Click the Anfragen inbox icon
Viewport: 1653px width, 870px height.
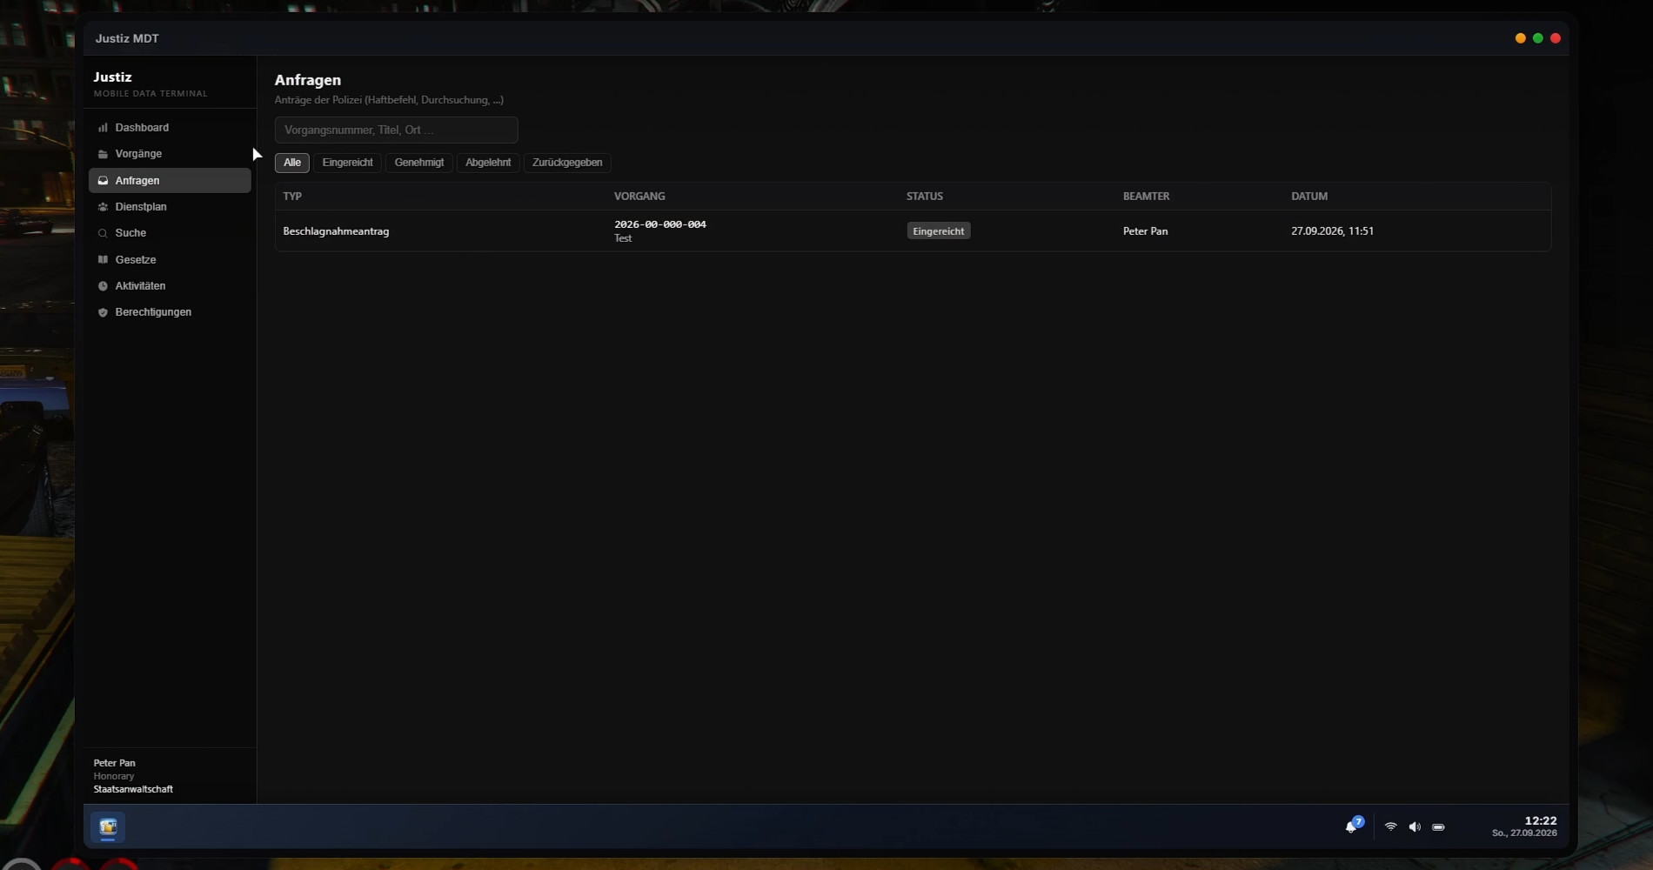[x=103, y=181]
